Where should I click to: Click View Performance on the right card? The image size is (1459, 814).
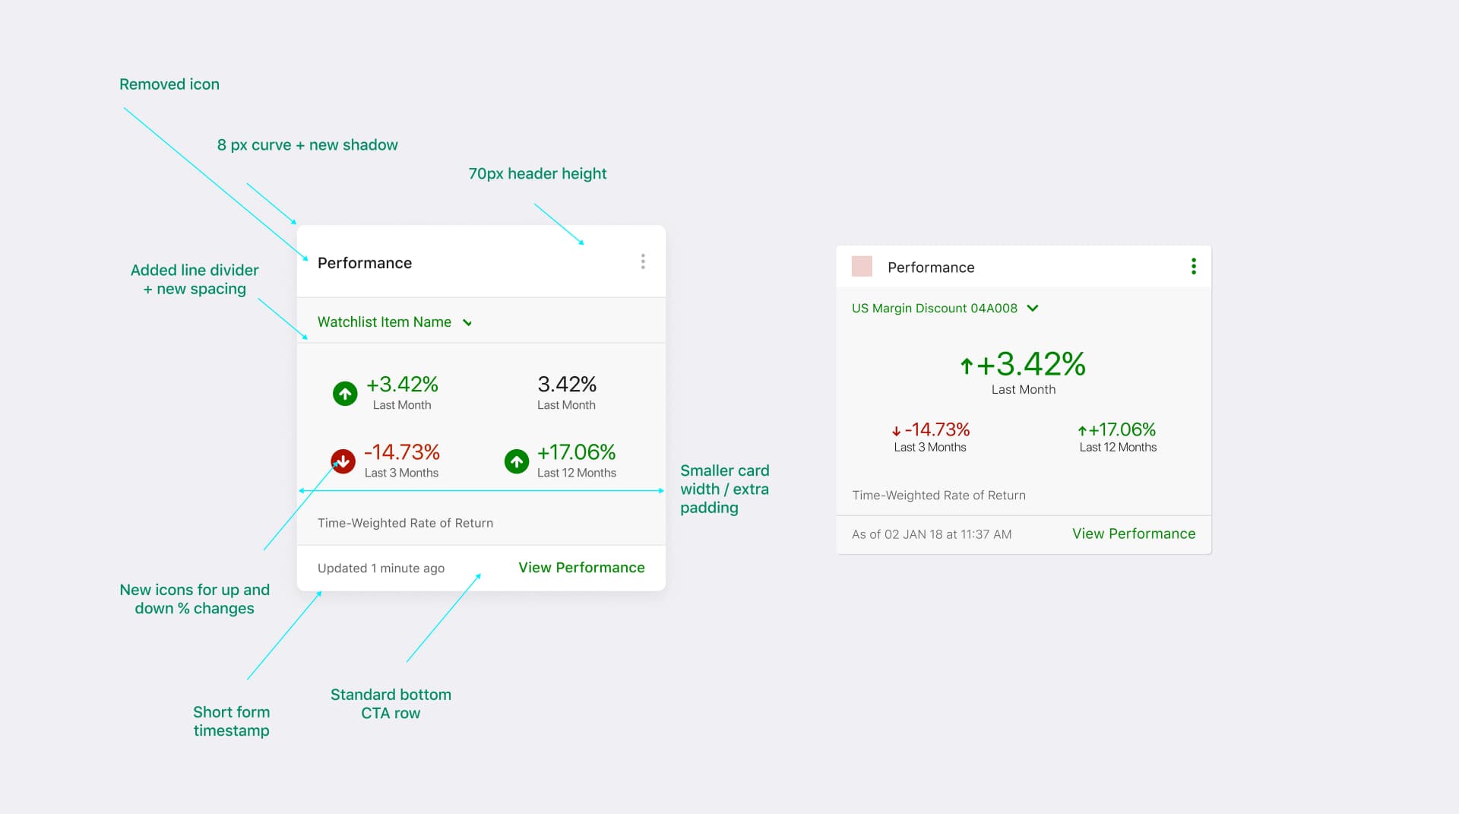1134,534
